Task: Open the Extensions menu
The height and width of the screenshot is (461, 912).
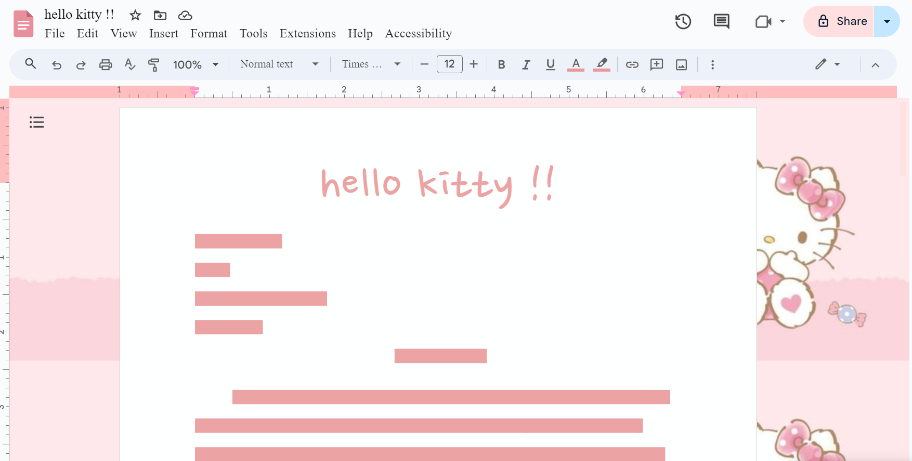Action: [x=308, y=33]
